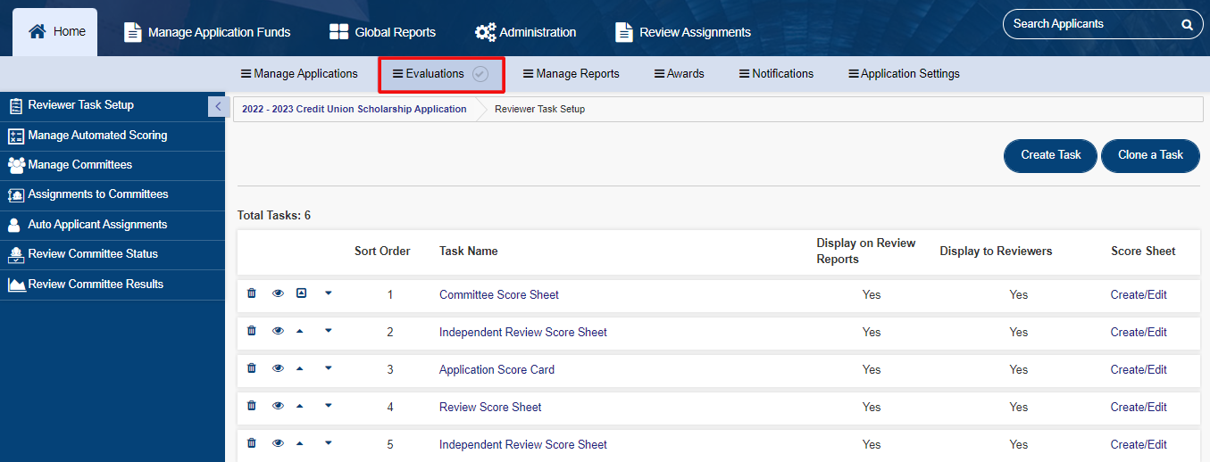Image resolution: width=1210 pixels, height=462 pixels.
Task: Open Review Assignments
Action: coord(683,32)
